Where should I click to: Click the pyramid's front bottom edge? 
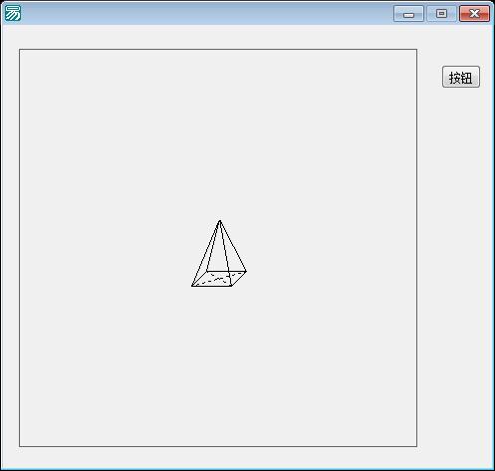(x=211, y=286)
